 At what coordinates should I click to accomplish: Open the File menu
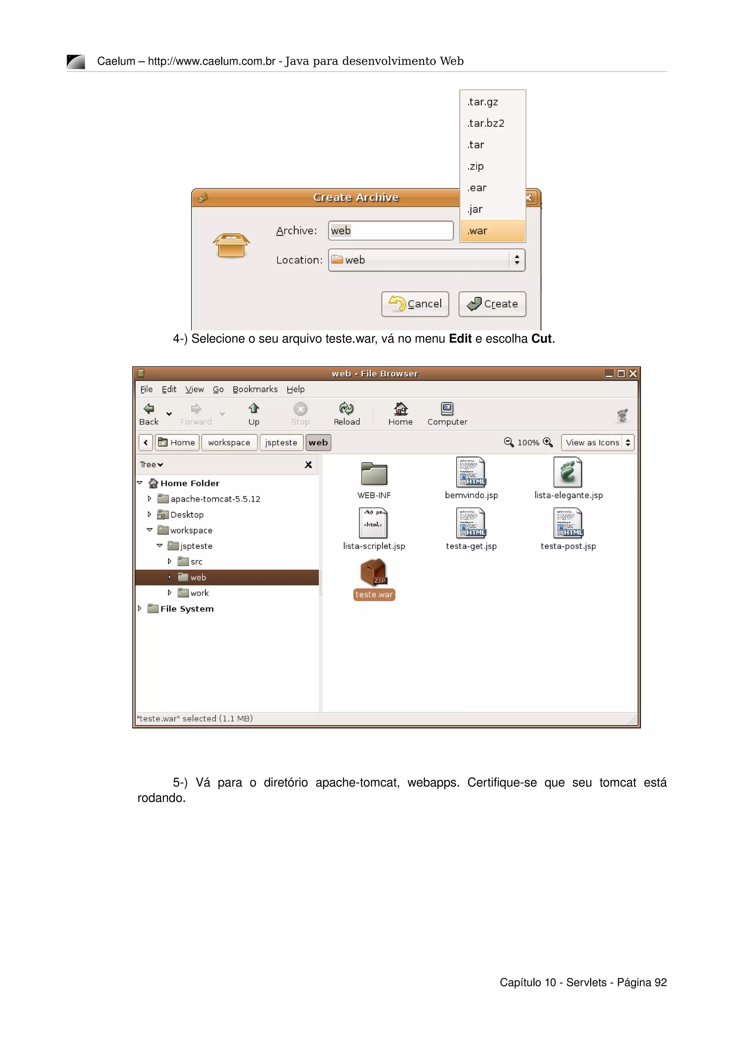click(x=146, y=389)
